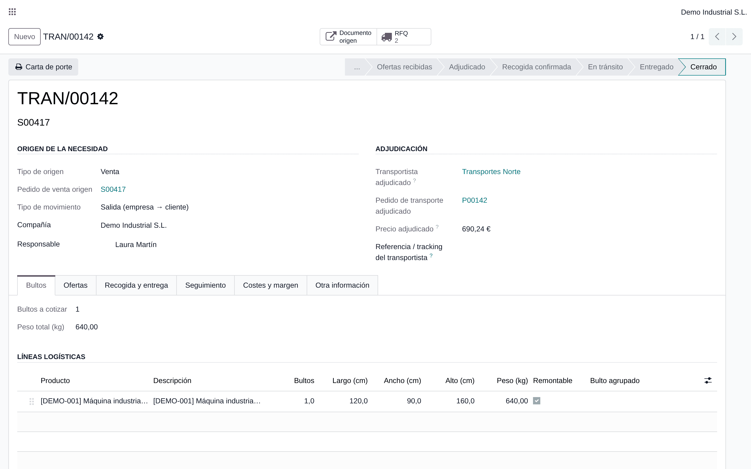Select the En tránsito status stage
Viewport: 751px width, 469px height.
tap(605, 67)
